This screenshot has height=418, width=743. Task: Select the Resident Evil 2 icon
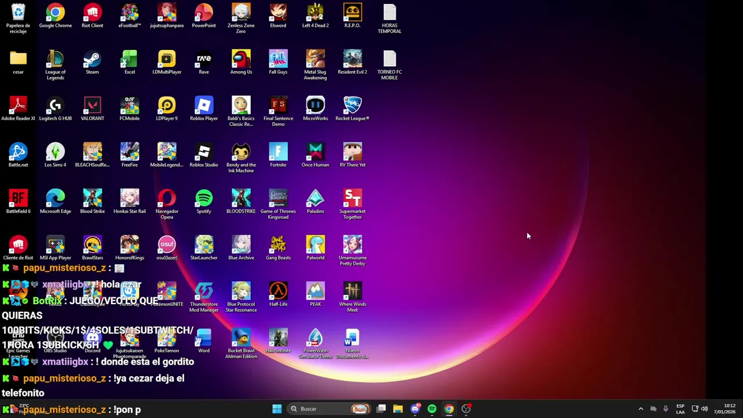tap(352, 62)
